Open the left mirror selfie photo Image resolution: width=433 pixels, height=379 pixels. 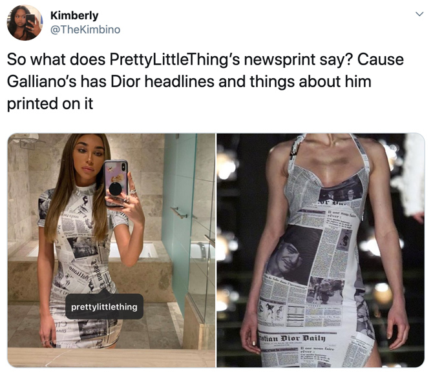(x=111, y=250)
